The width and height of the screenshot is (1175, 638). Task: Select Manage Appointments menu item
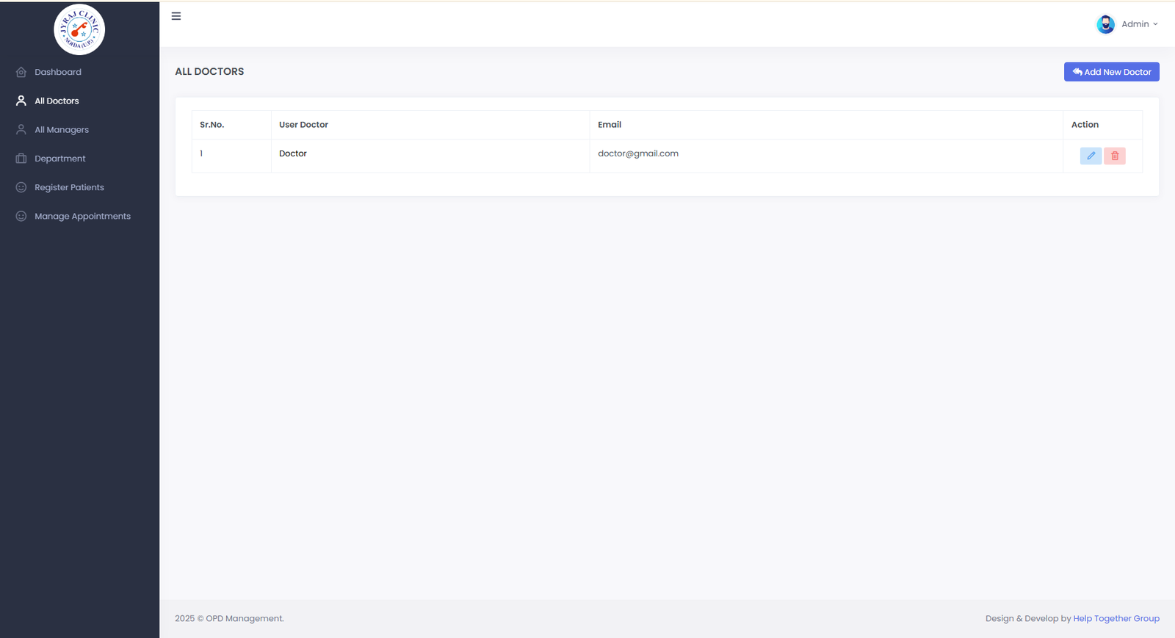(79, 216)
